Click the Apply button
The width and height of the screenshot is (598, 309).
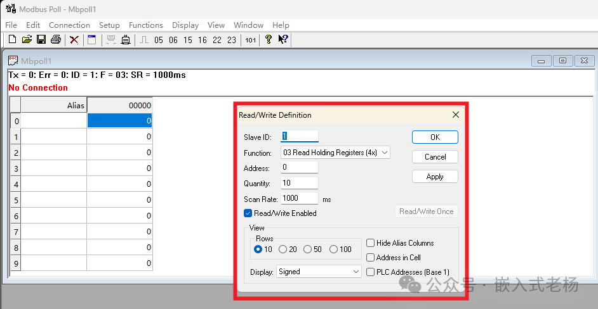(x=435, y=177)
